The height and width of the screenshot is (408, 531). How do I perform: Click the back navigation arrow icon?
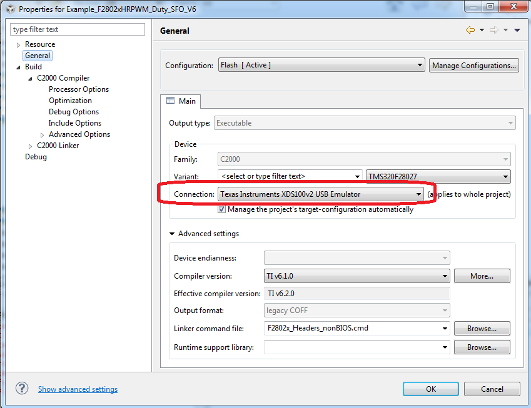pyautogui.click(x=470, y=29)
